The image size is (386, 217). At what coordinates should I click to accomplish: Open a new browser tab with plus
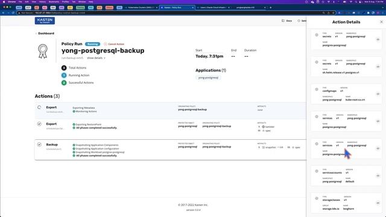(271, 8)
